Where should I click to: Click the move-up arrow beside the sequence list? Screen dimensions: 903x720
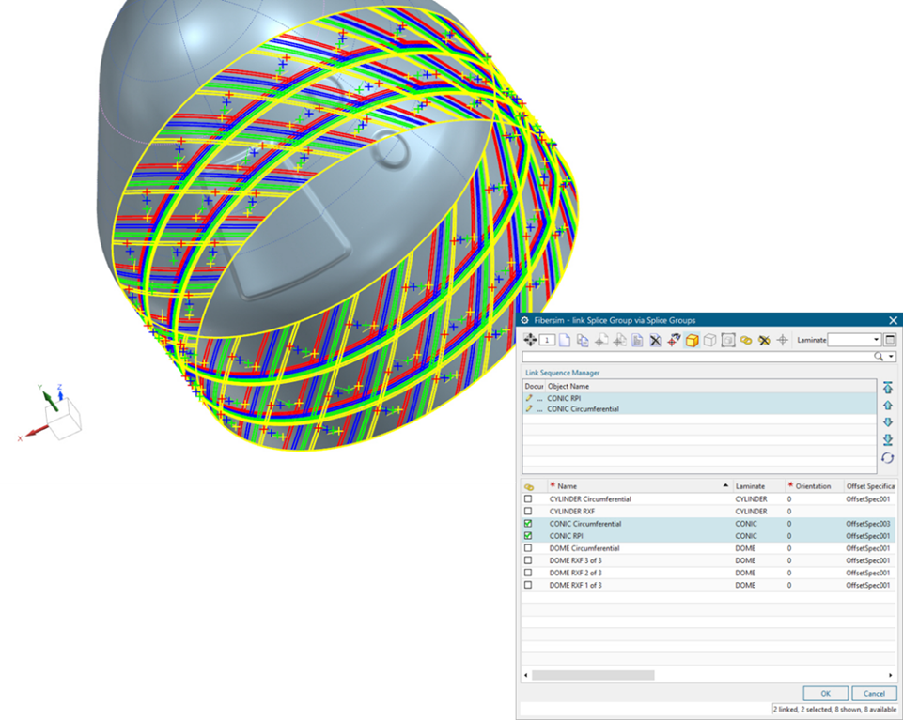click(888, 406)
